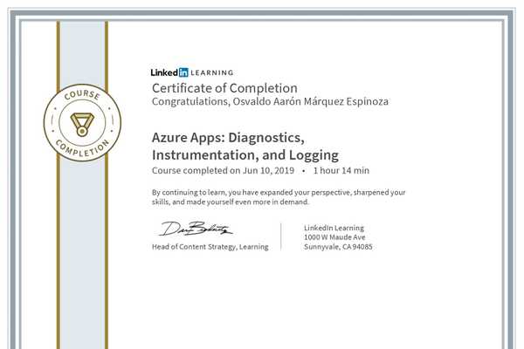This screenshot has height=349, width=524.
Task: Select the 'Azure Apps: Diagnostics,' title line
Action: 228,138
